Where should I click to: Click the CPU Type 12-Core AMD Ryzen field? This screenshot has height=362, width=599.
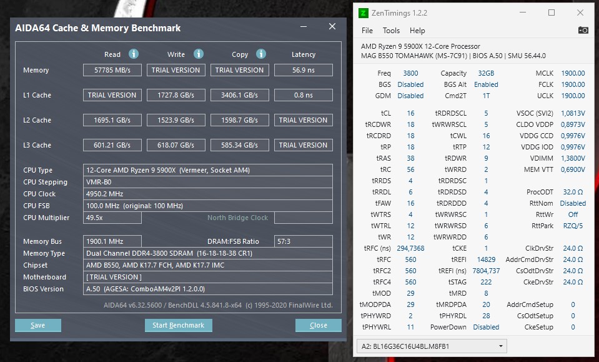208,170
